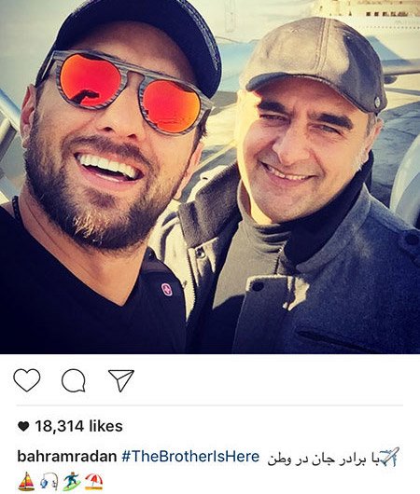Click the small filled heart beside likes count
The width and height of the screenshot is (420, 494).
pos(23,426)
